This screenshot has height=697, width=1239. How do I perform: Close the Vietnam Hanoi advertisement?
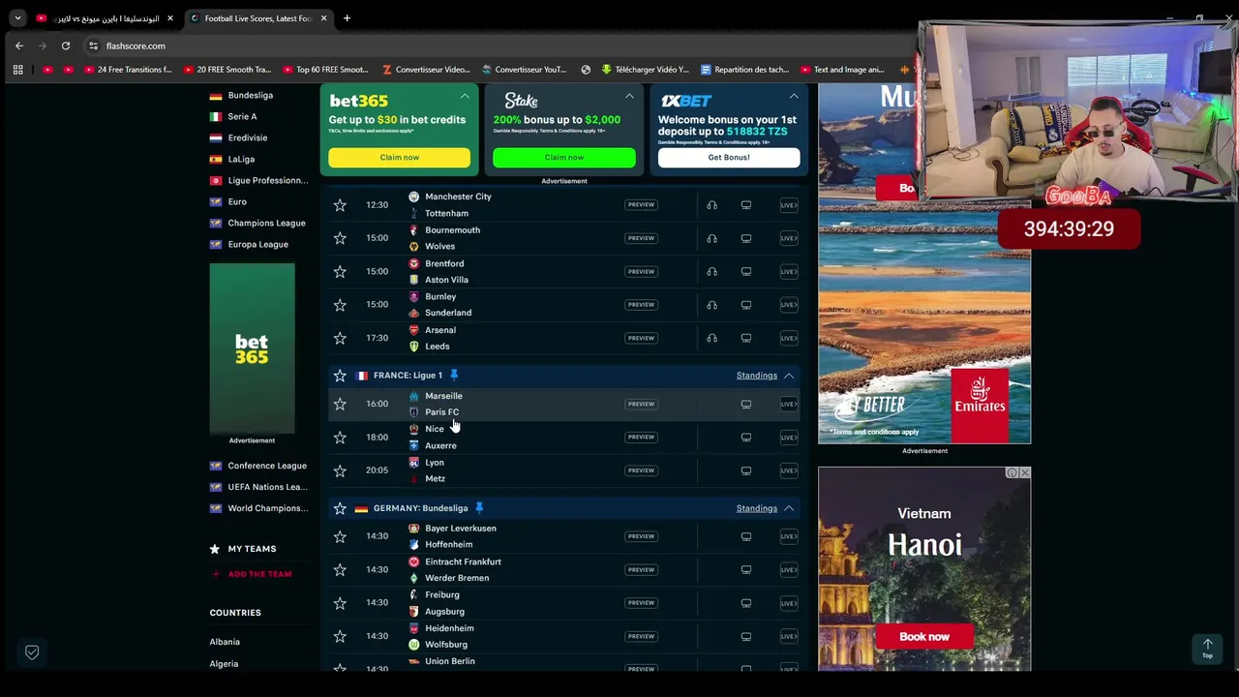pyautogui.click(x=1024, y=473)
